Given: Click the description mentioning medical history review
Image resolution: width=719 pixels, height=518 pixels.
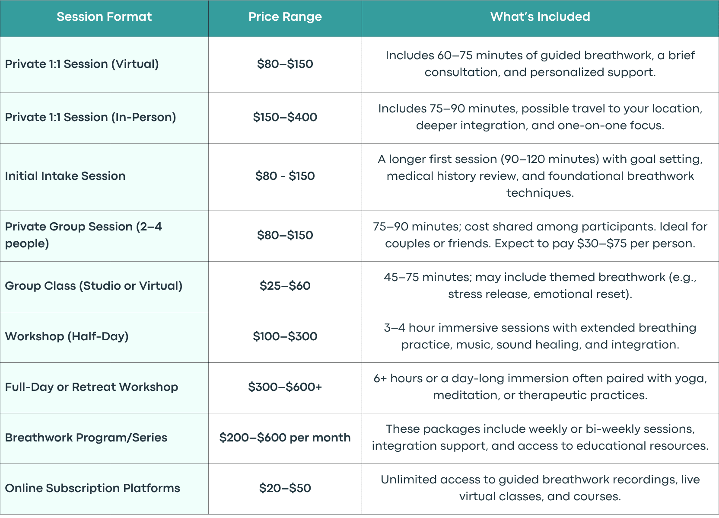Looking at the screenshot, I should 540,176.
